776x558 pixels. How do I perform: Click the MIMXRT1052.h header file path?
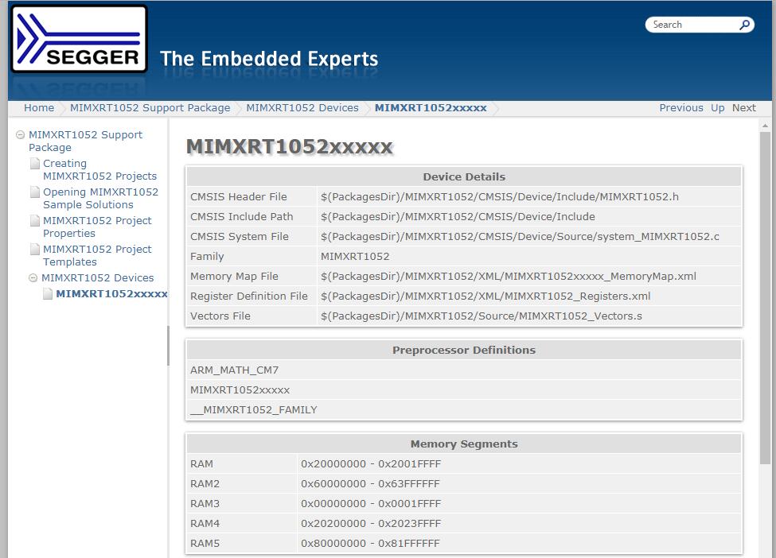[499, 196]
